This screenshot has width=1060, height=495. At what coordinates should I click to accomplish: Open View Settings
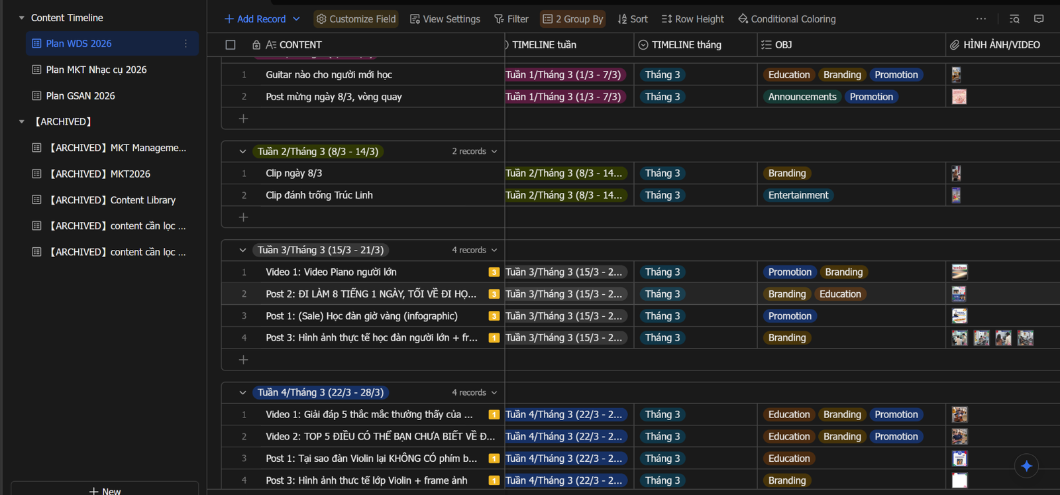pos(445,19)
